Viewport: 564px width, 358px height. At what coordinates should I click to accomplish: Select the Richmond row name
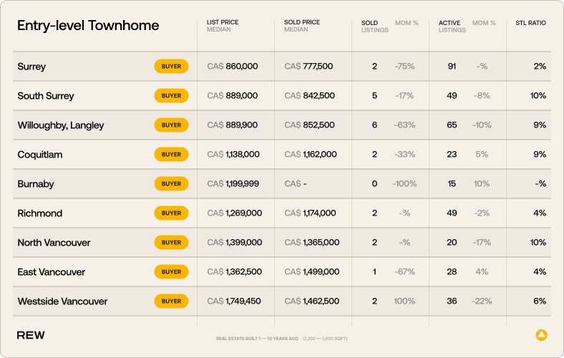pyautogui.click(x=40, y=213)
